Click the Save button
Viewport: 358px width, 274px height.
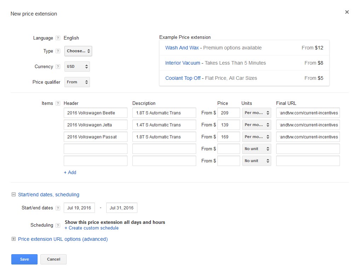coord(24,259)
